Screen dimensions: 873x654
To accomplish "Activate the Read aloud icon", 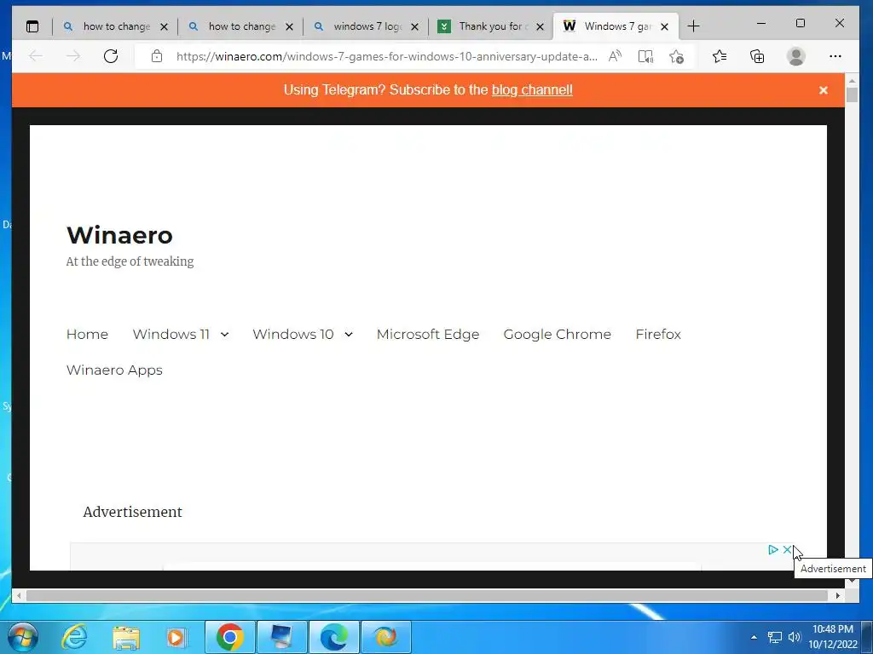I will pos(615,56).
